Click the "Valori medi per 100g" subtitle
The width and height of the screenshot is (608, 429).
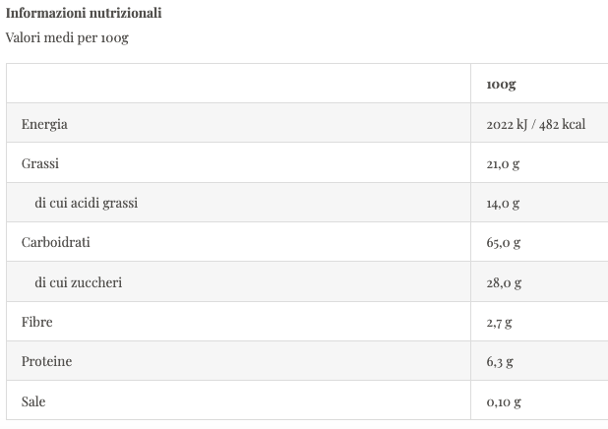[67, 38]
